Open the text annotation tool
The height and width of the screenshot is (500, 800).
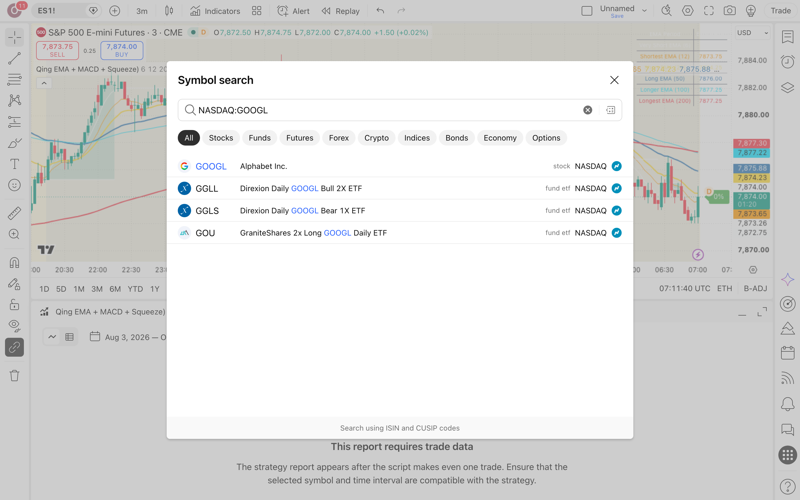click(x=14, y=164)
